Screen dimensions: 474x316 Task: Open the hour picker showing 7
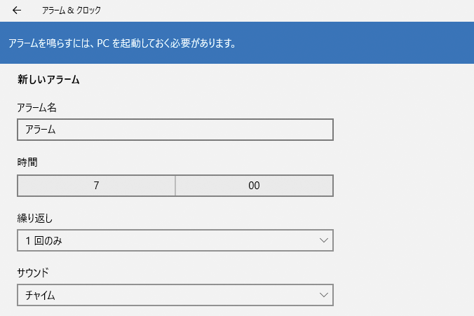pos(96,186)
